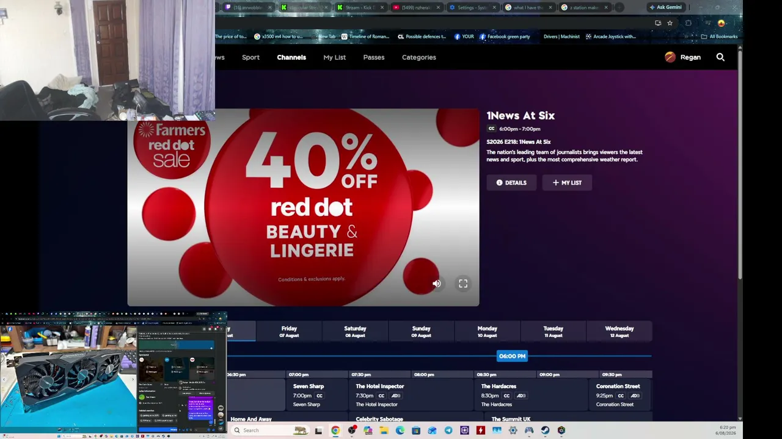782x439 pixels.
Task: Open the Timeline of Roman bookmark
Action: coord(365,37)
